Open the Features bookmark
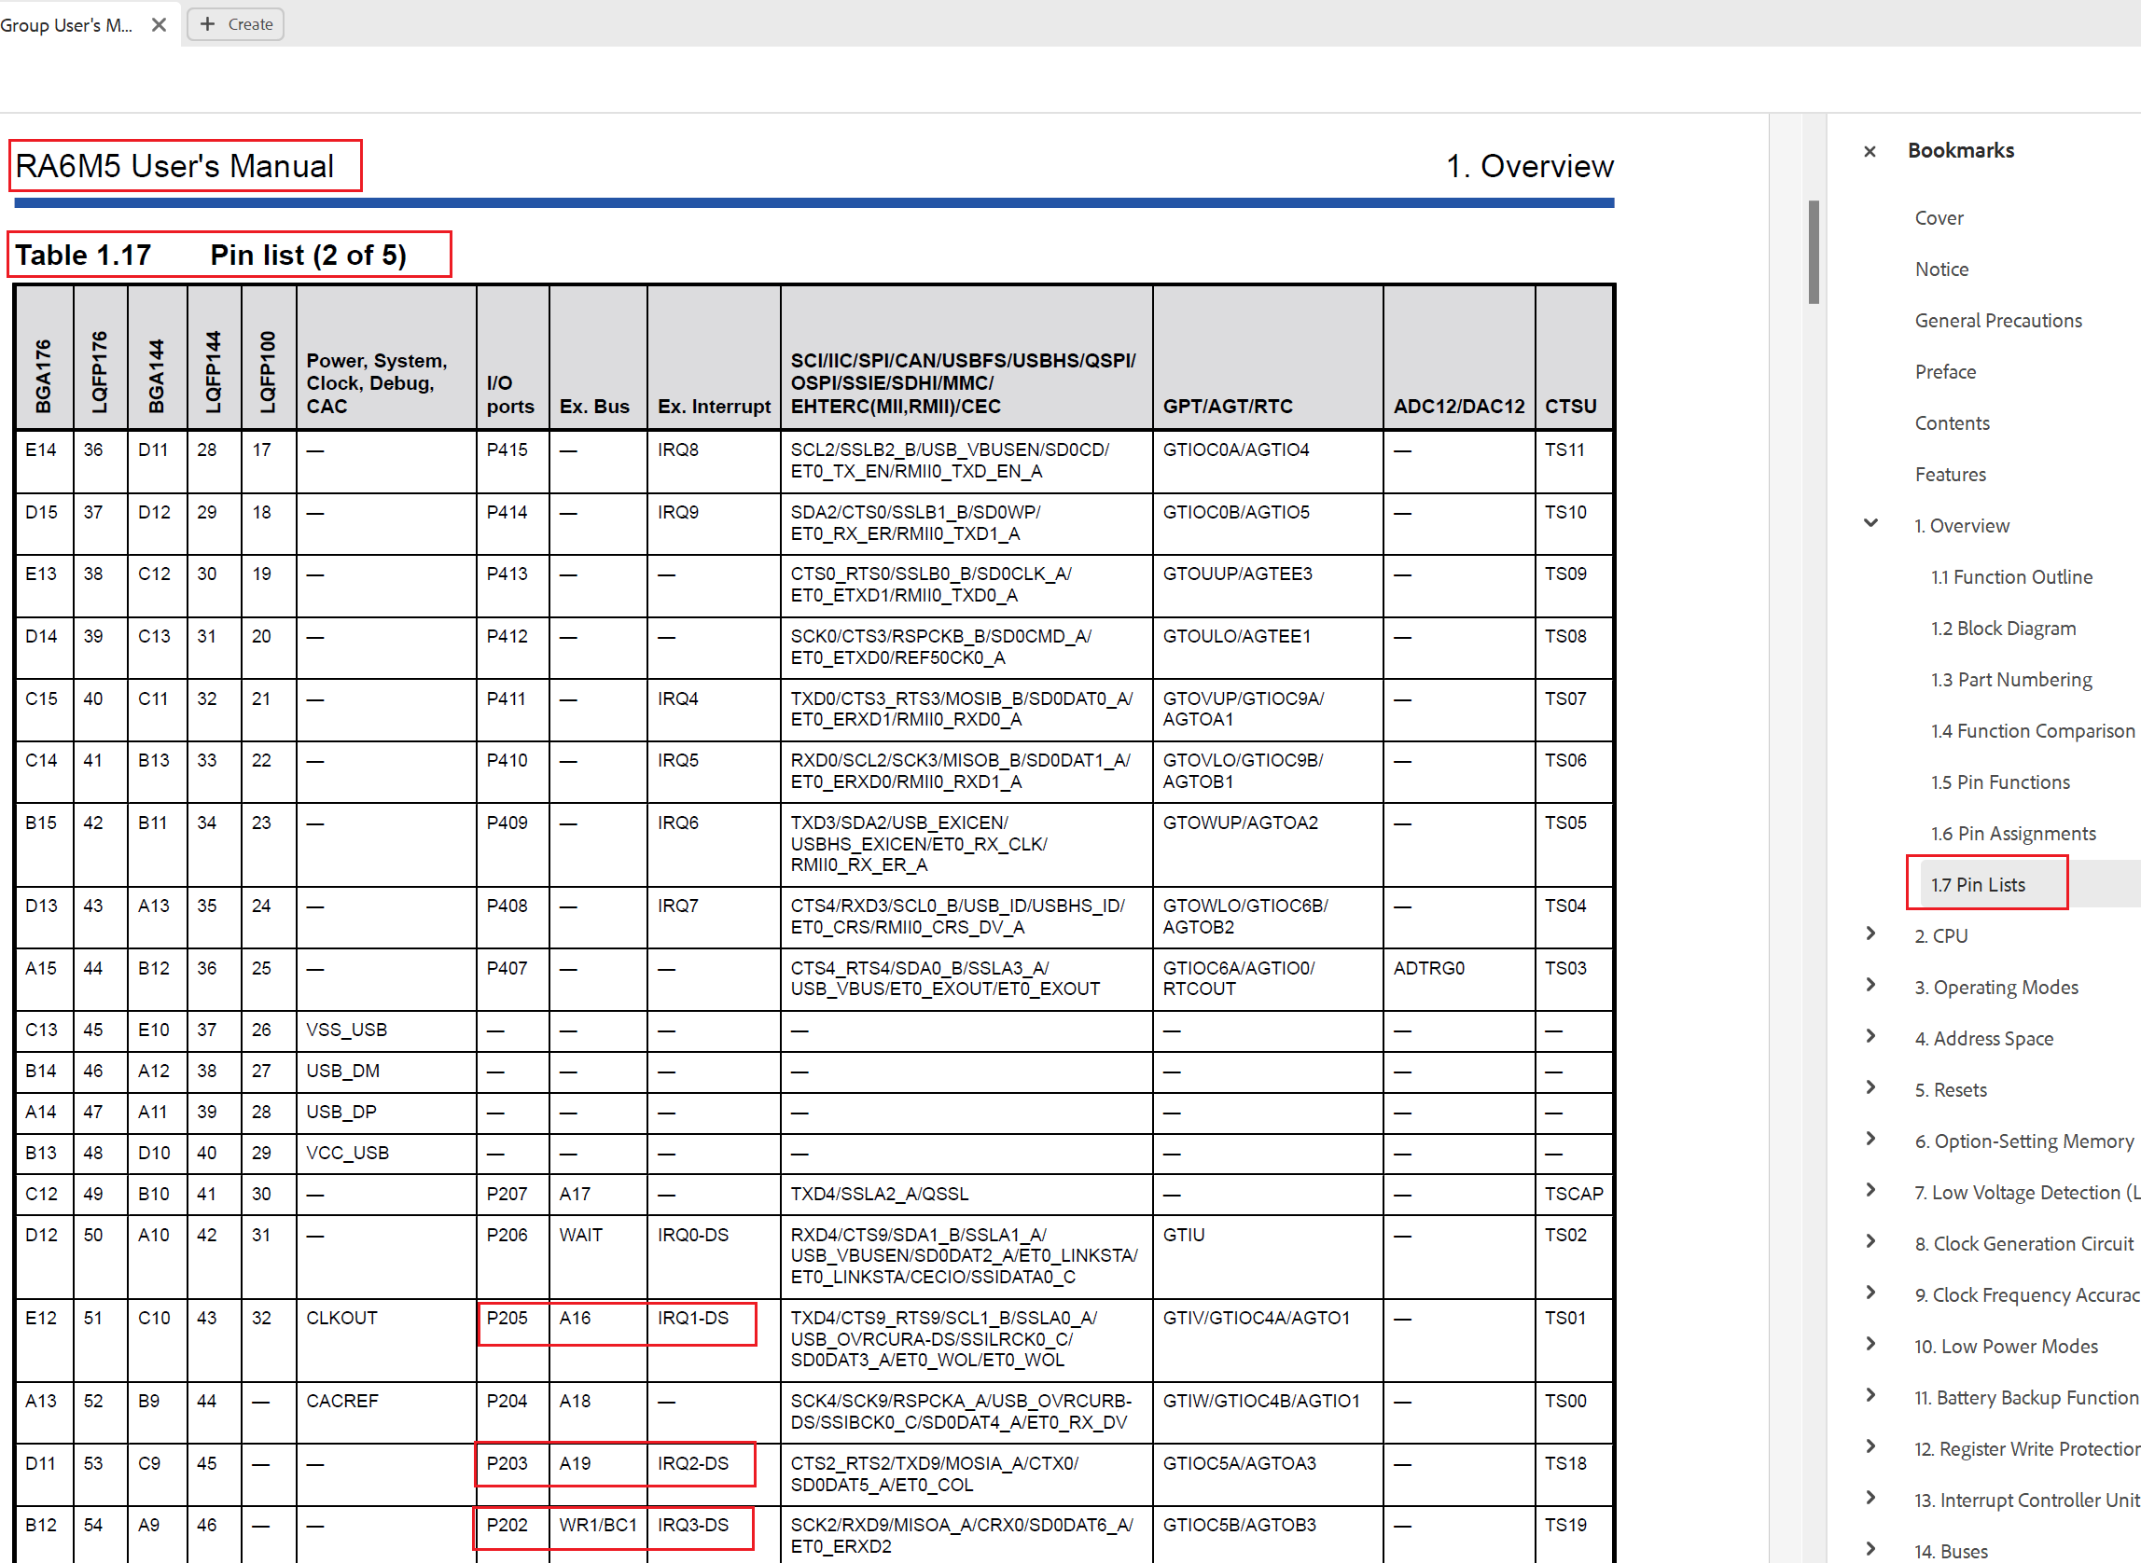Viewport: 2141px width, 1563px height. coord(1950,475)
